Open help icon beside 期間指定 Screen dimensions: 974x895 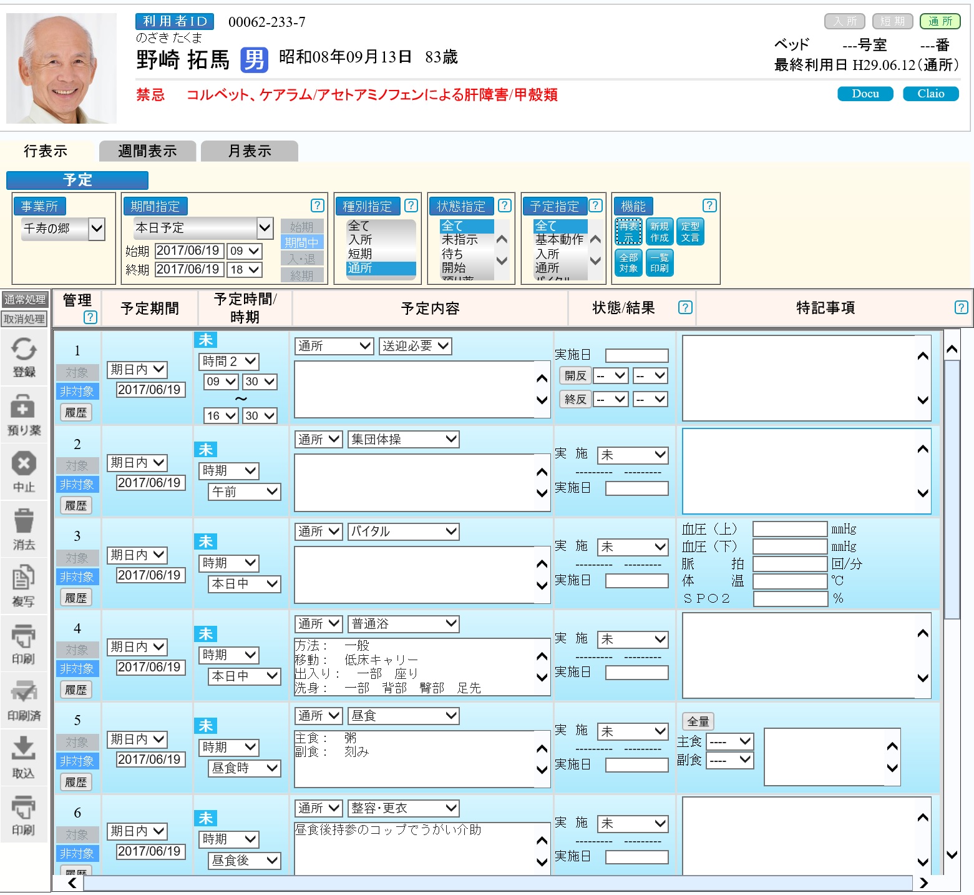point(317,205)
